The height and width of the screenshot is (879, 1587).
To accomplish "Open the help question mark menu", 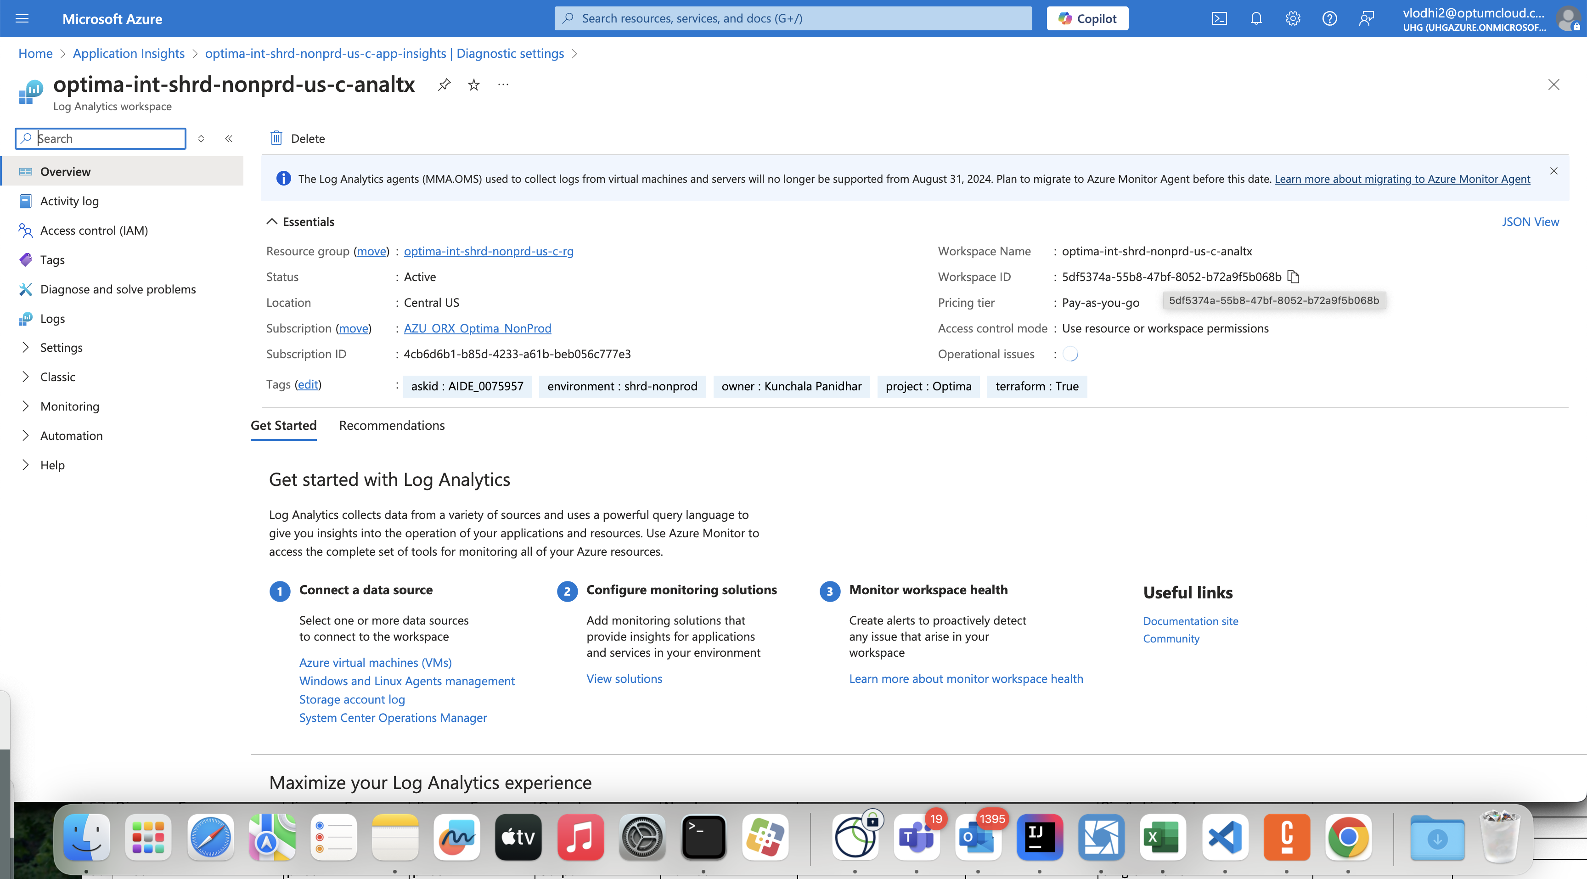I will pyautogui.click(x=1329, y=18).
